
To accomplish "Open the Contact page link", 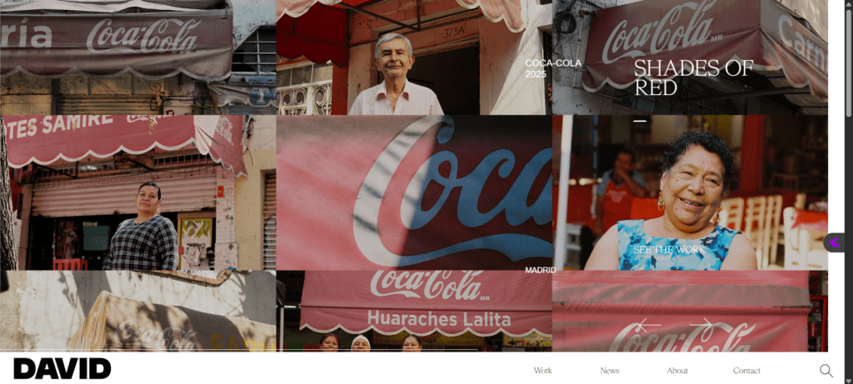I will click(x=746, y=371).
